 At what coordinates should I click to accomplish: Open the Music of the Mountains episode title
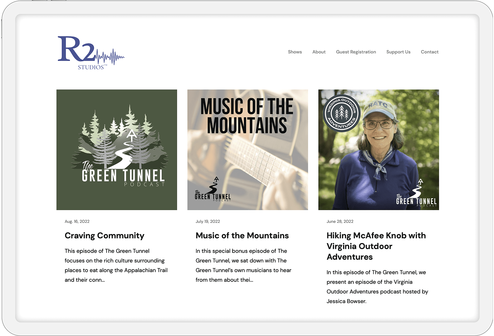pos(242,236)
